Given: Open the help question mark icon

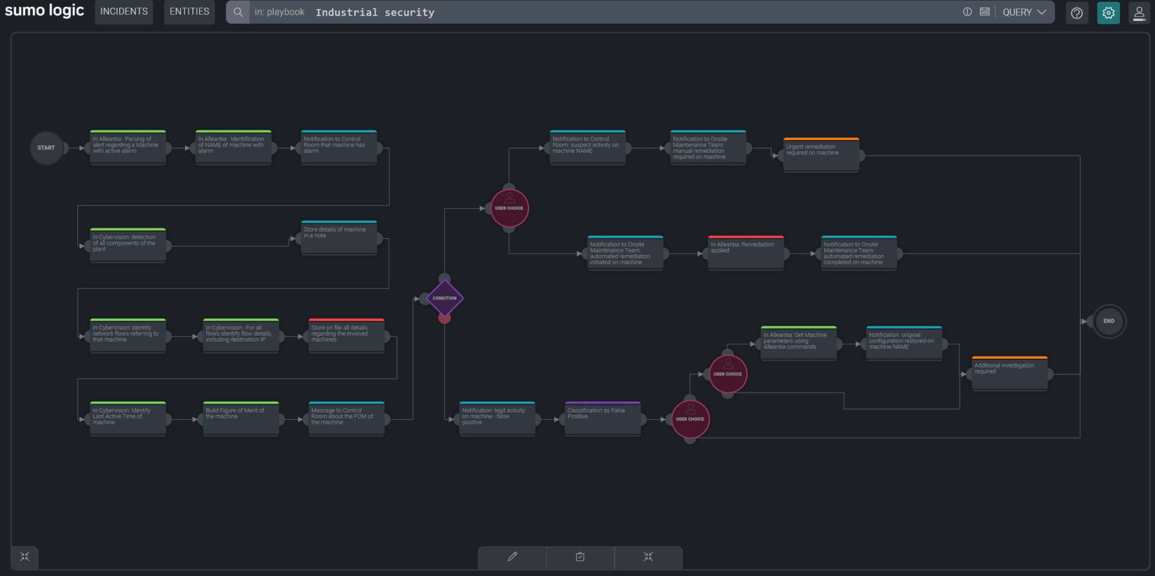Looking at the screenshot, I should click(x=1077, y=12).
